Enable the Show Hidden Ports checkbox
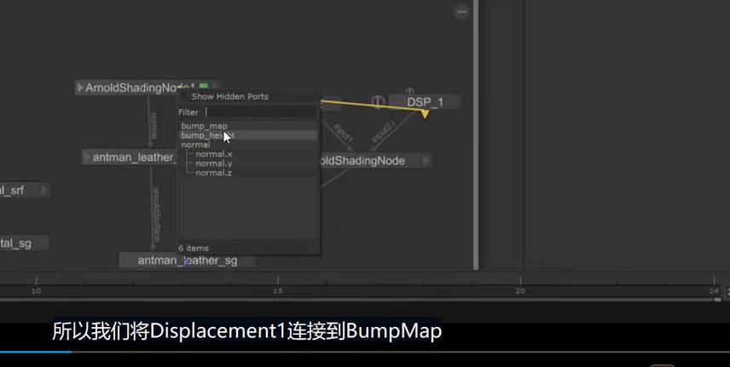The width and height of the screenshot is (730, 367). click(x=184, y=96)
